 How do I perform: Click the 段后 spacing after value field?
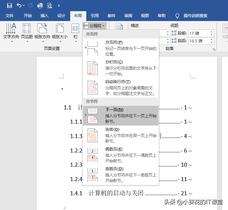click(x=199, y=41)
